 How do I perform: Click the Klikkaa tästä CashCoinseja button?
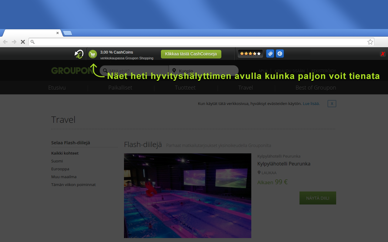[x=191, y=54]
